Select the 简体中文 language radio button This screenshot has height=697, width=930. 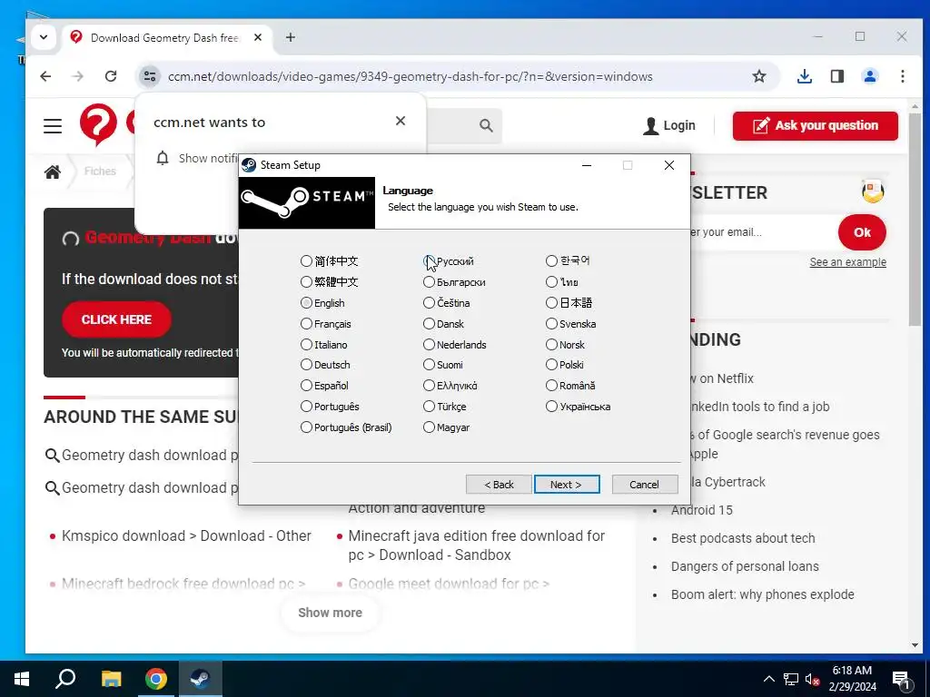pyautogui.click(x=306, y=260)
